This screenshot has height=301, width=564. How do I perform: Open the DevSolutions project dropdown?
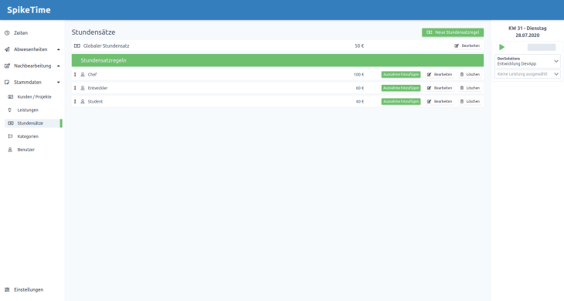528,61
